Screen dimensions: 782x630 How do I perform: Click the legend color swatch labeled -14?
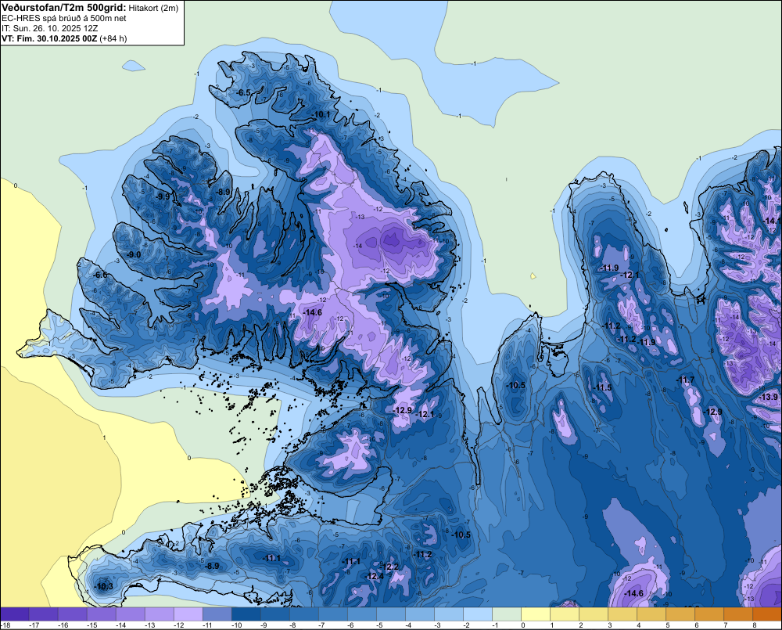click(x=131, y=614)
